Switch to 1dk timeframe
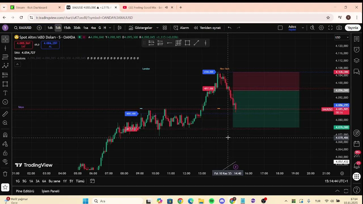 (x=50, y=28)
